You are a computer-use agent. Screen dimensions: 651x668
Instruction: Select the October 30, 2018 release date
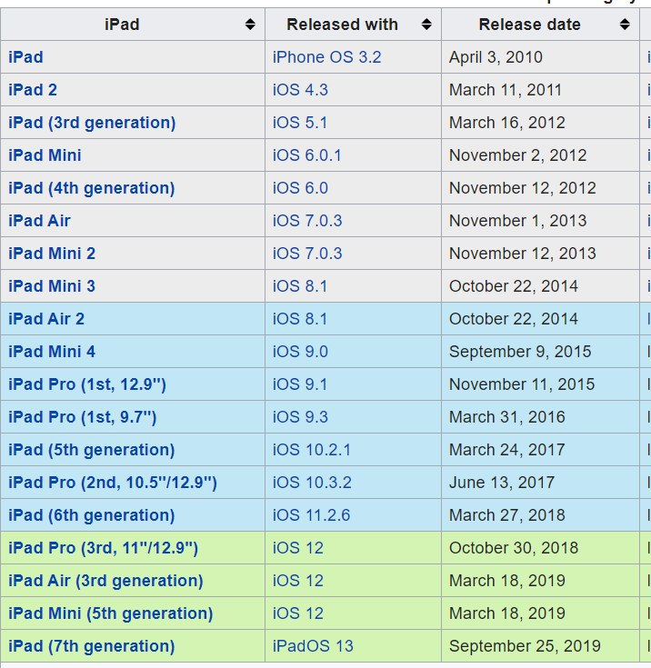514,548
